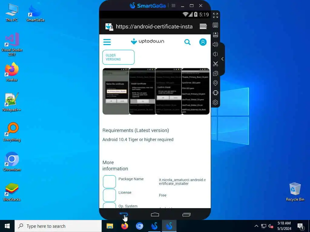Viewport: 310px width, 232px height.
Task: Click the network tray icon
Action: click(264, 226)
